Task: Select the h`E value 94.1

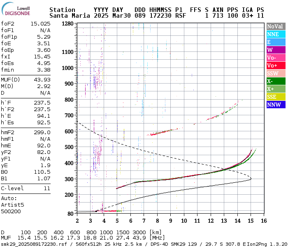Action: [x=44, y=116]
